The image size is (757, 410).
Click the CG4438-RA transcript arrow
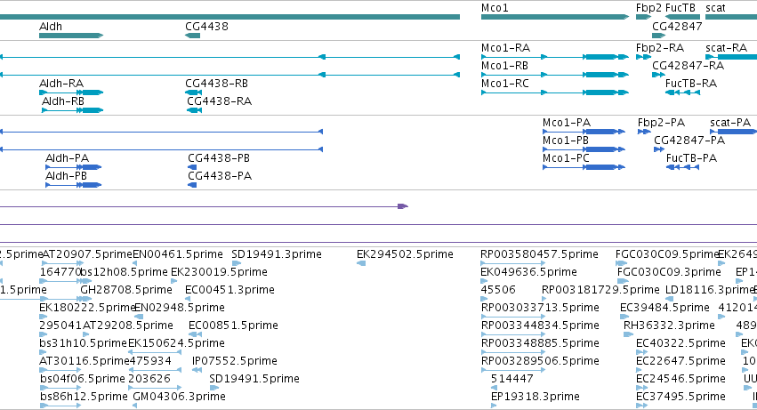[x=195, y=110]
